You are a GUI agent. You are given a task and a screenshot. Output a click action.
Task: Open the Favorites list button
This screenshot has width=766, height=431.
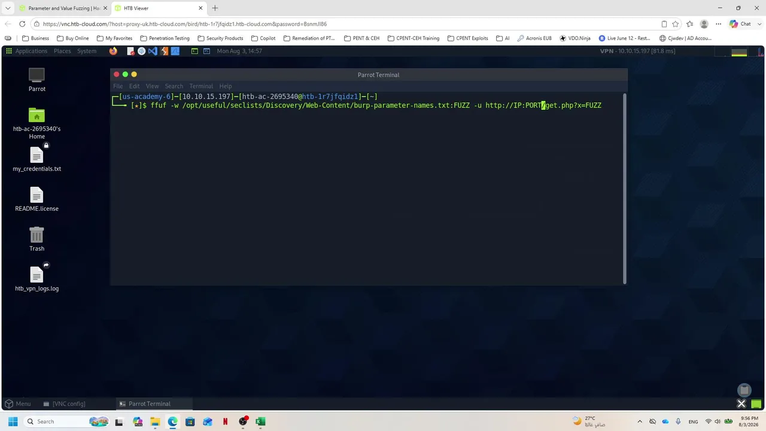(690, 24)
